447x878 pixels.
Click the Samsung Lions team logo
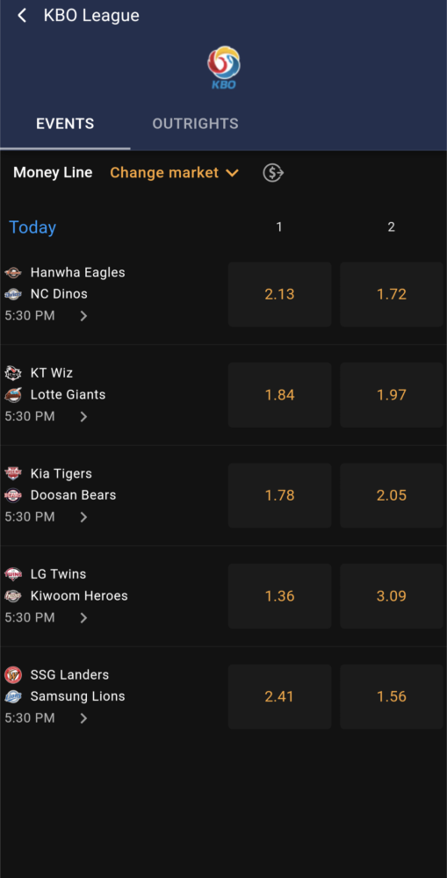pyautogui.click(x=13, y=696)
